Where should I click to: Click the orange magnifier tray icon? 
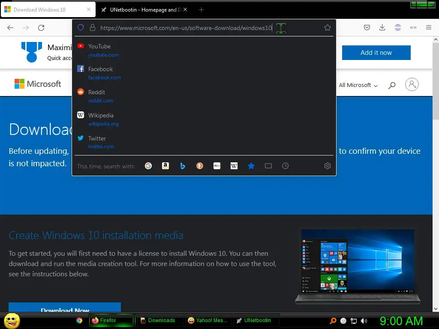[333, 320]
